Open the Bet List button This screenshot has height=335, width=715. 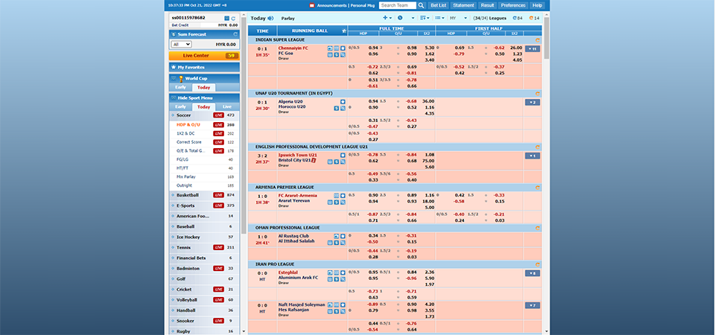point(439,5)
